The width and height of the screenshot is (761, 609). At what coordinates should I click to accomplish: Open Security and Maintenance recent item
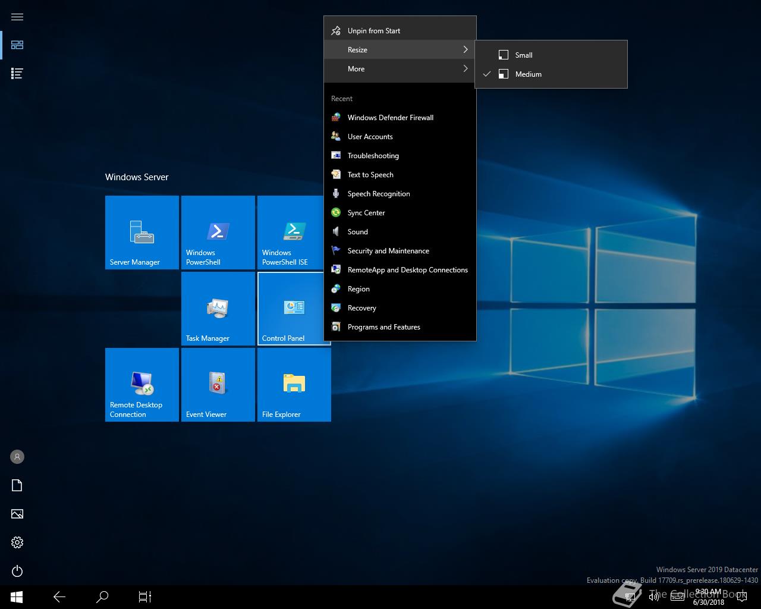click(400, 250)
